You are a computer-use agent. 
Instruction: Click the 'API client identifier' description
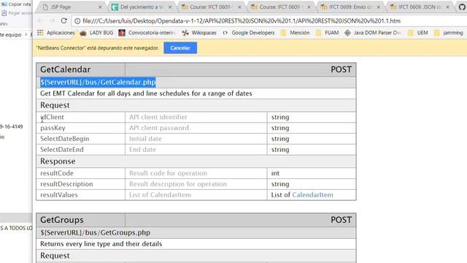[x=158, y=117]
